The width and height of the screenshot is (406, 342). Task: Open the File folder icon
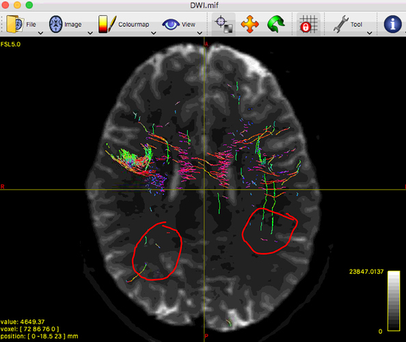click(15, 24)
